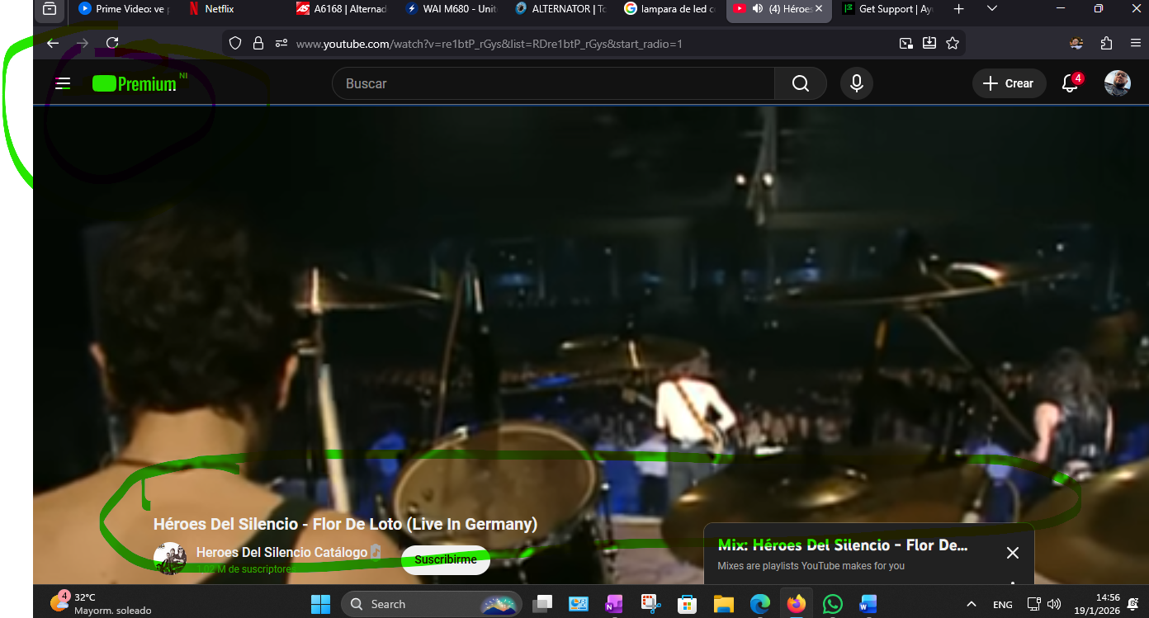Close the Mix playlist panel
The height and width of the screenshot is (618, 1149).
tap(1013, 553)
